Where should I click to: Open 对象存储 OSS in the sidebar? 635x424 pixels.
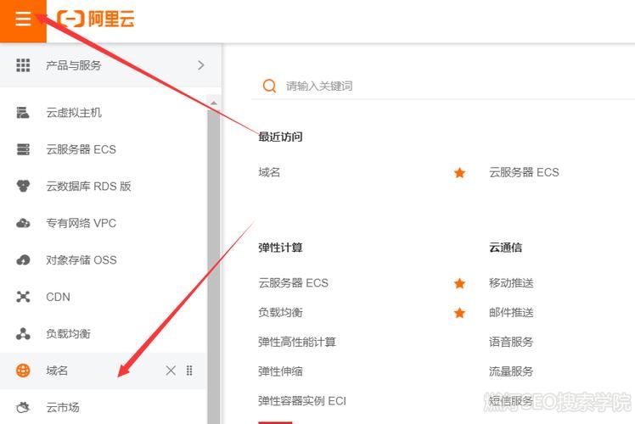click(x=81, y=259)
